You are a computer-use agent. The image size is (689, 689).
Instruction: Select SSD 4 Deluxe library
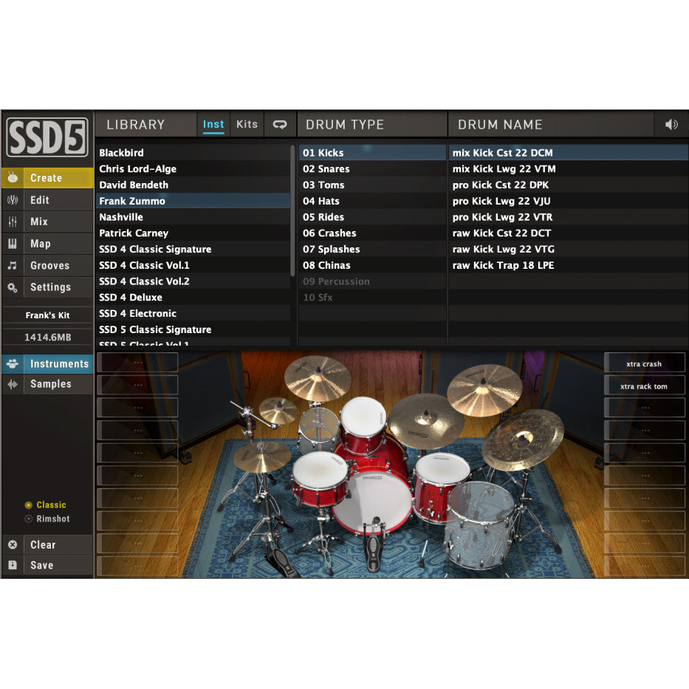(193, 298)
